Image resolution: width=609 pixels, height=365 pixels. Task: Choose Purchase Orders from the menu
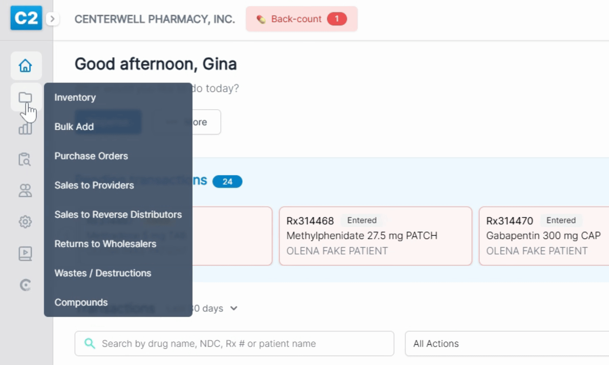click(91, 156)
